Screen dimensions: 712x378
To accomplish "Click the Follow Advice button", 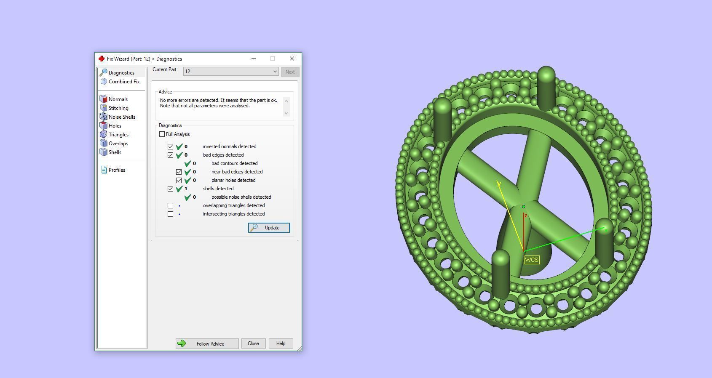I will [x=207, y=344].
